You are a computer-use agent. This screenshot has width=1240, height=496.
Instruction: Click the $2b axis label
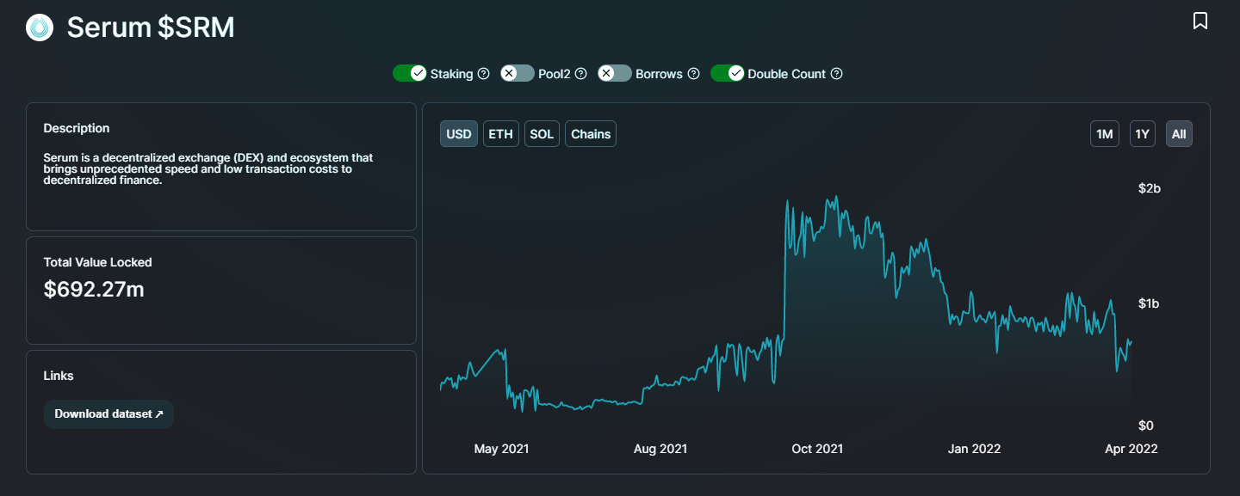(x=1150, y=188)
